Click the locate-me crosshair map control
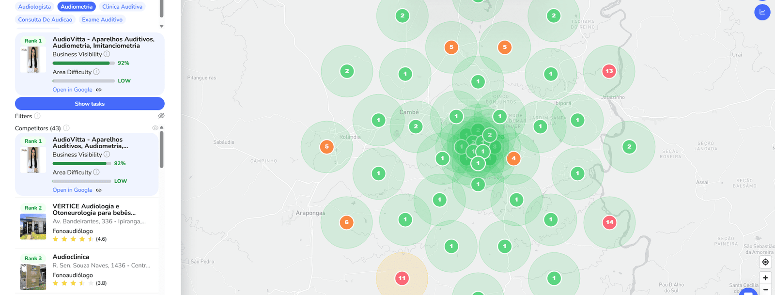Viewport: 775px width, 295px height. click(765, 262)
